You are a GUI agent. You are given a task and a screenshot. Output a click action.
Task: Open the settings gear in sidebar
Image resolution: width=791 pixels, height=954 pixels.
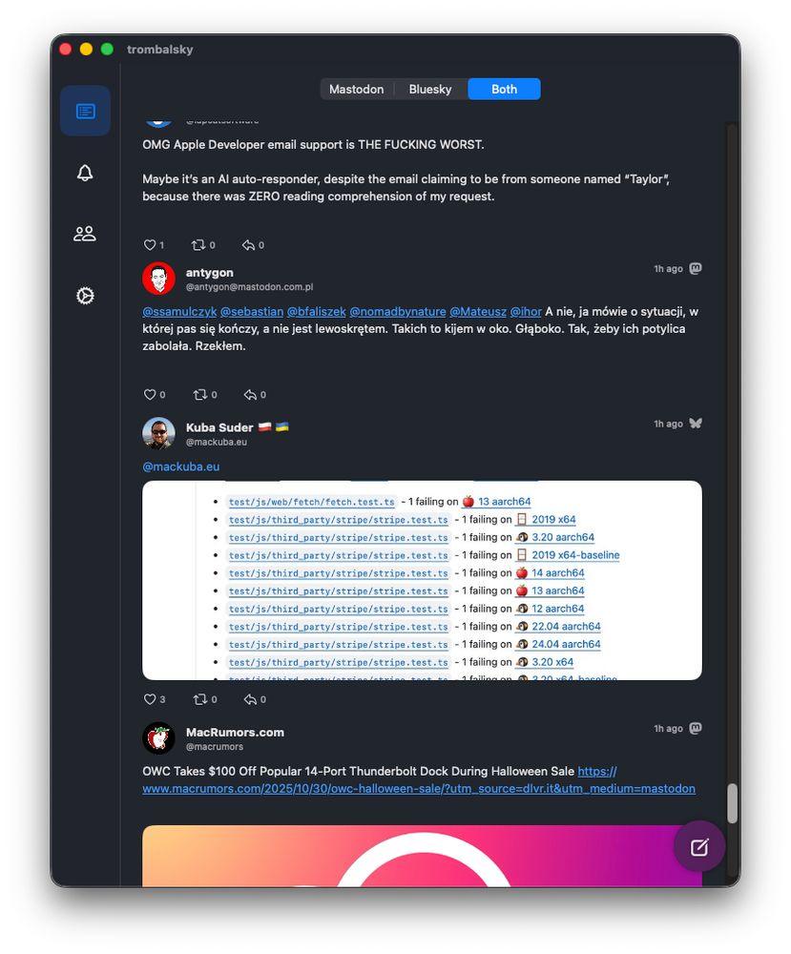coord(85,296)
